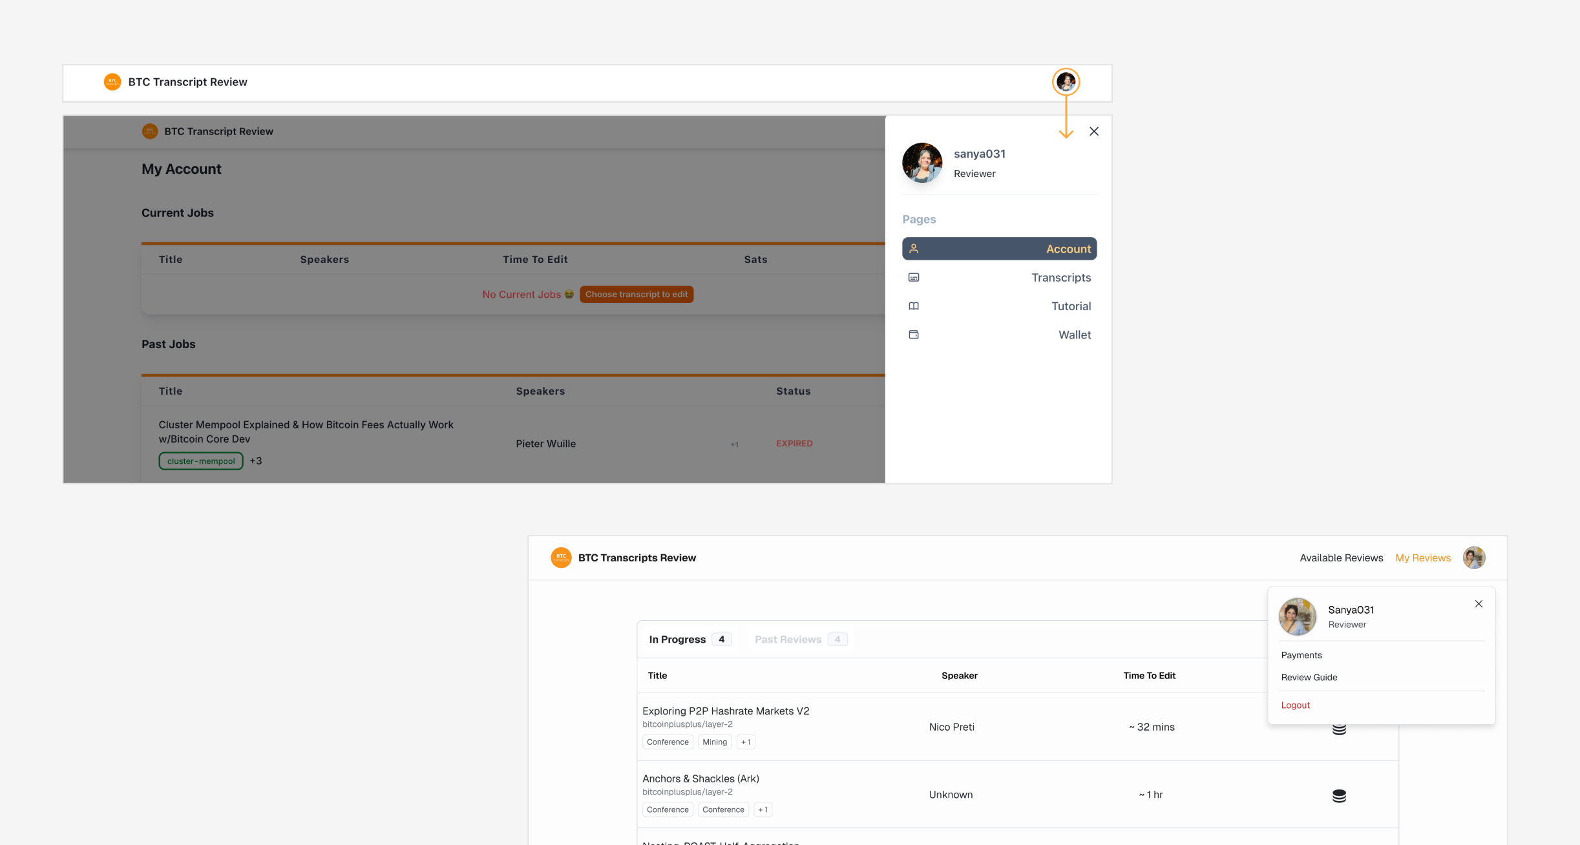Open the Cluster Mempool Explained past job title
This screenshot has width=1580, height=845.
coord(306,432)
